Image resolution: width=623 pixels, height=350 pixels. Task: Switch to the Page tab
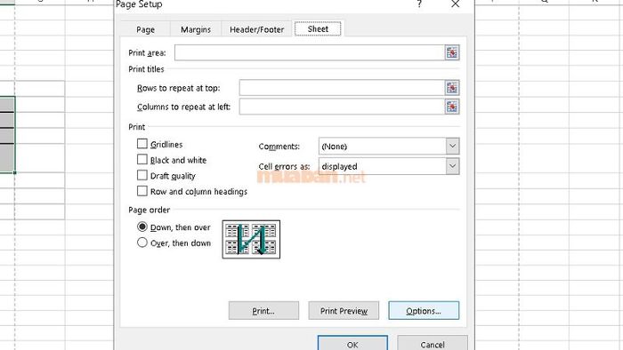145,29
